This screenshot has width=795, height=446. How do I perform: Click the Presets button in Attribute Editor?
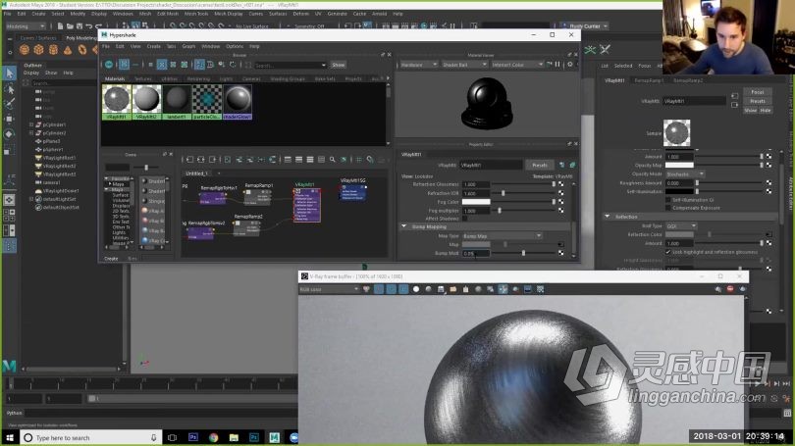click(758, 101)
